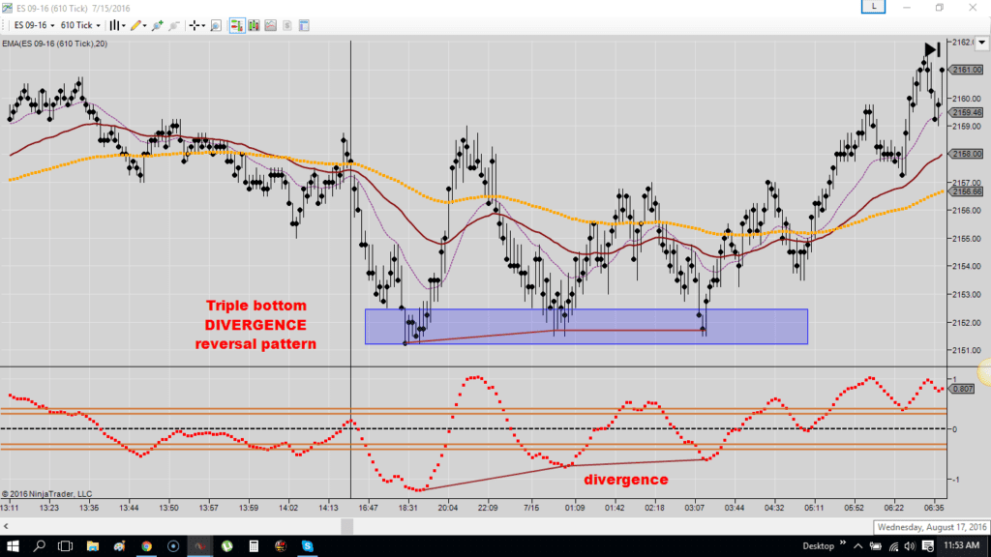
Task: Click the zoom in magnifier icon
Action: 158,25
